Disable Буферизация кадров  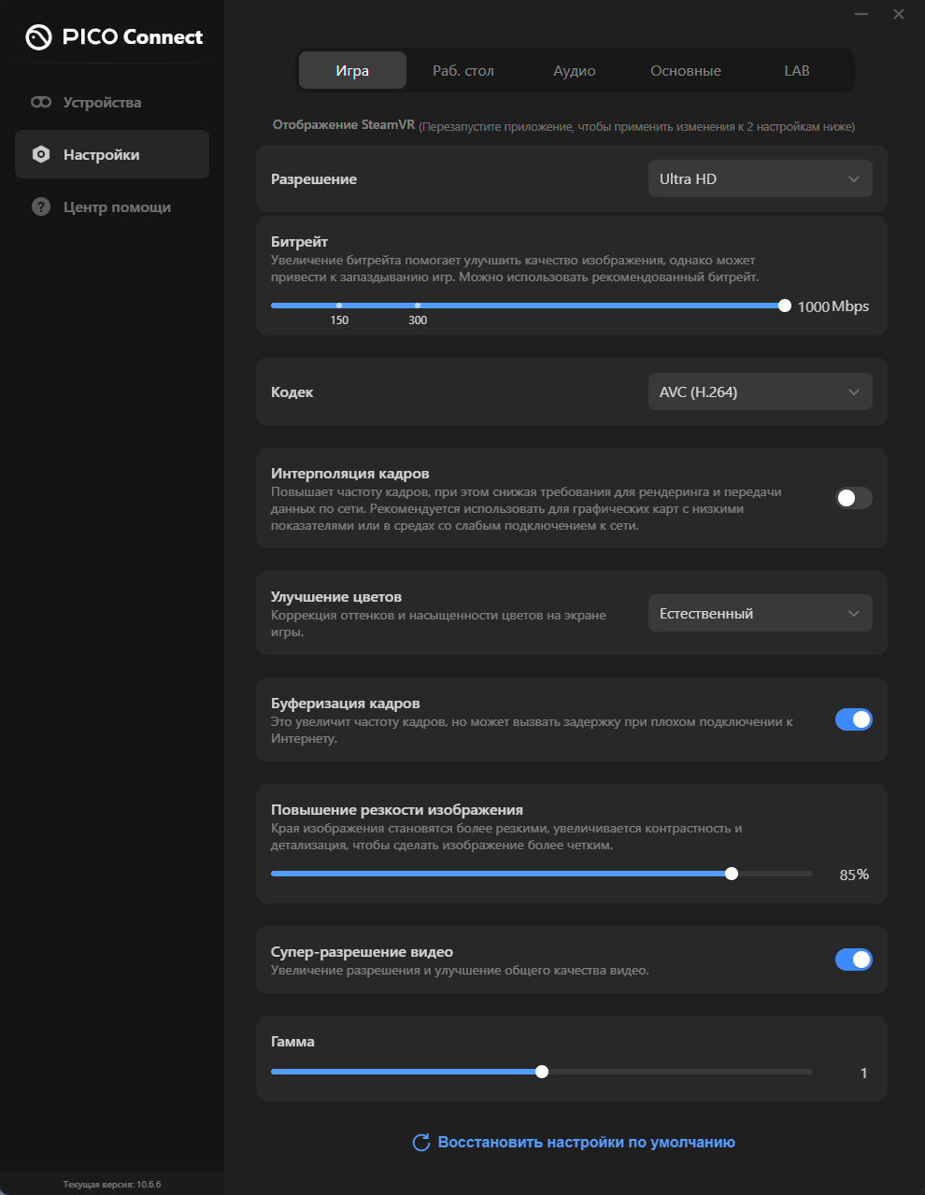pyautogui.click(x=853, y=719)
